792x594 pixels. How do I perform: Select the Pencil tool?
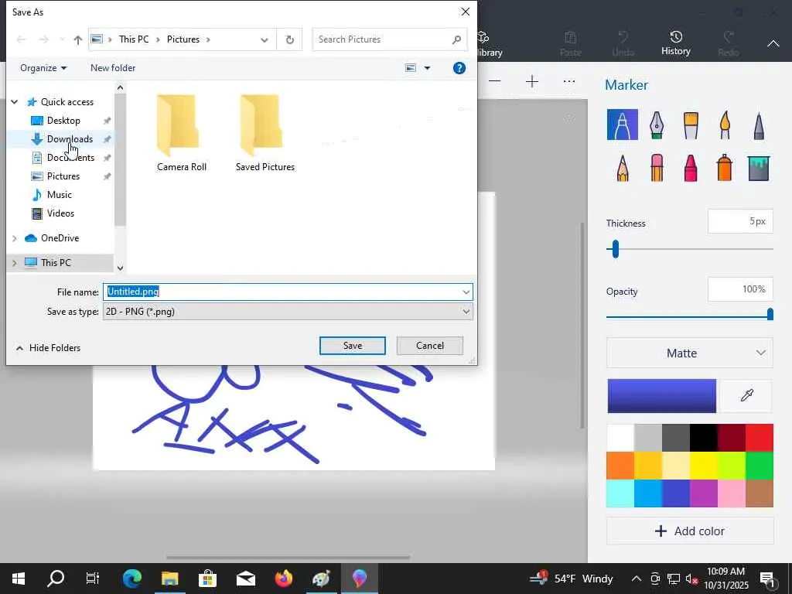pos(623,167)
